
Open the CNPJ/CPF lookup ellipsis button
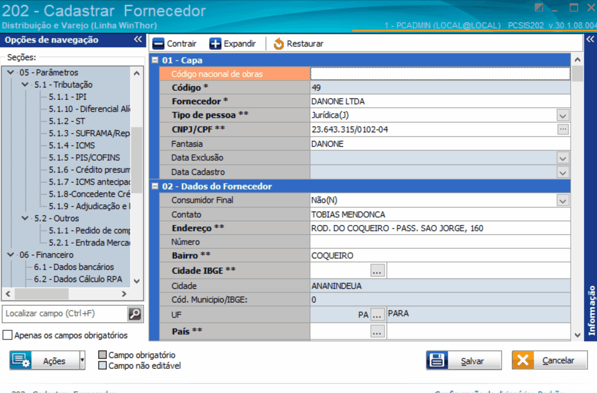tap(563, 129)
